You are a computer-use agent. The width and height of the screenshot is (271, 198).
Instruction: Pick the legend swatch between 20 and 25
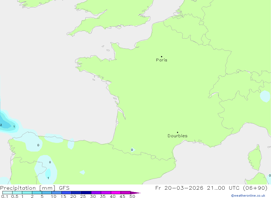[76, 193]
